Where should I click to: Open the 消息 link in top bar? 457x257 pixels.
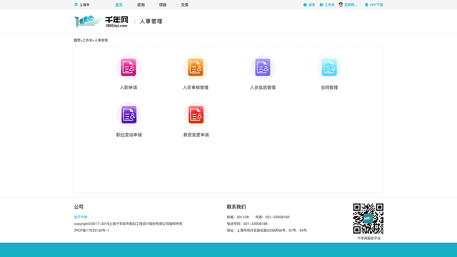(x=312, y=5)
